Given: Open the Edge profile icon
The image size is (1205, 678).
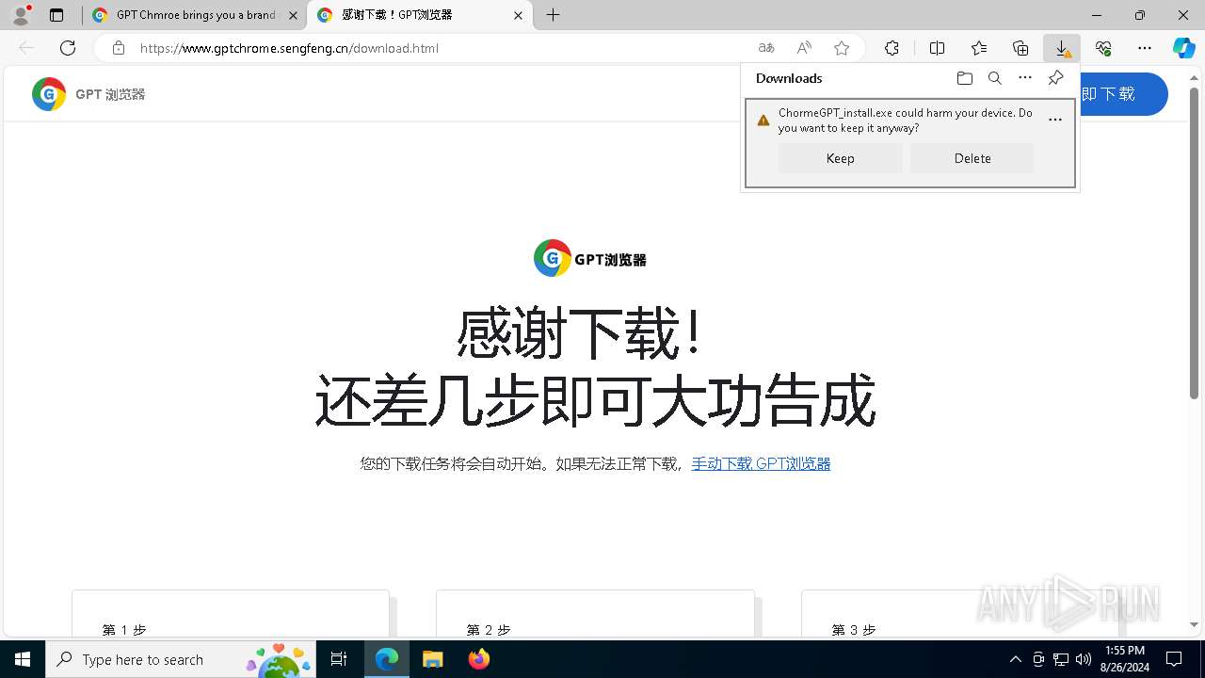Looking at the screenshot, I should coord(20,15).
